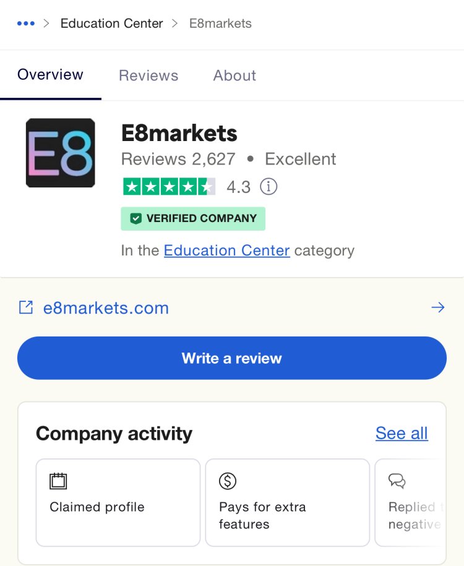The image size is (464, 566).
Task: Click the Verified Company badge
Action: [193, 218]
